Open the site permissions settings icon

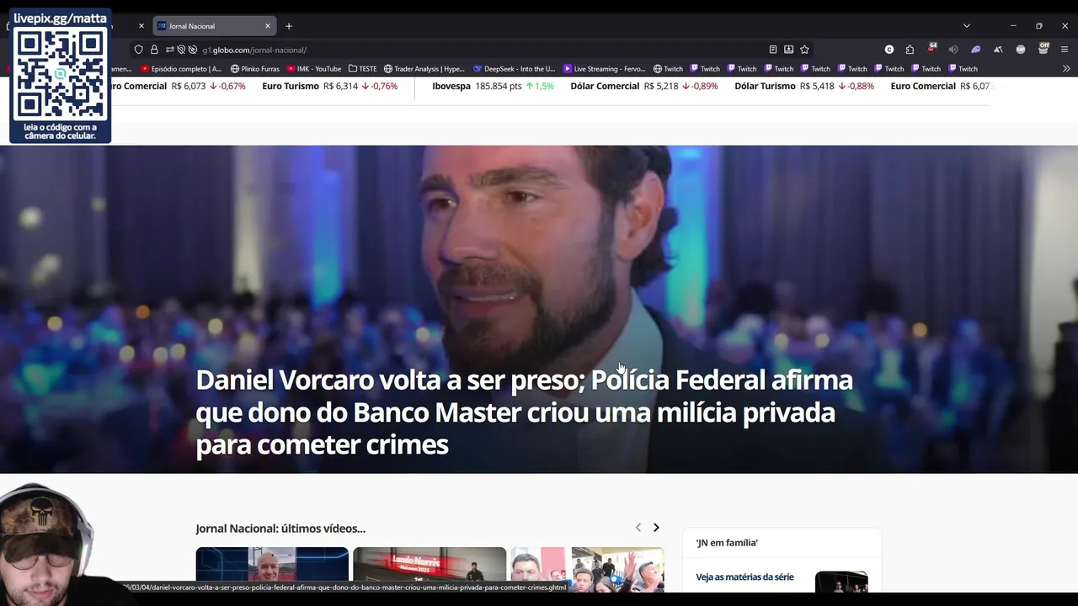(x=169, y=50)
